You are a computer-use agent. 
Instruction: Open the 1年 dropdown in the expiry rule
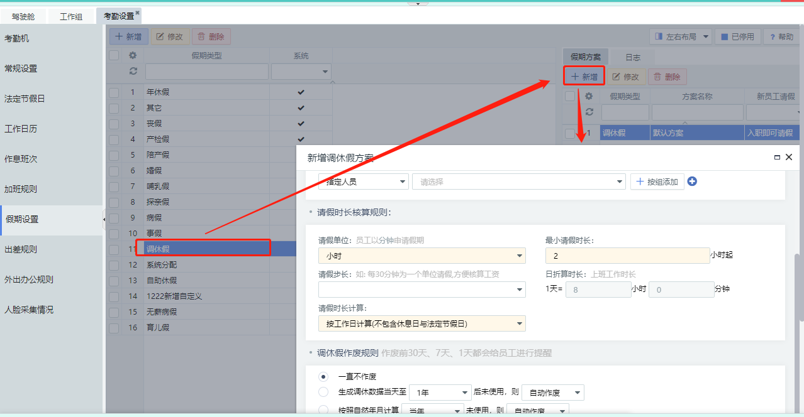[x=440, y=393]
